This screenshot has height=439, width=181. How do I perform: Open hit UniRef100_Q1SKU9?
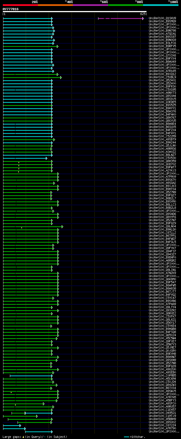[162, 18]
